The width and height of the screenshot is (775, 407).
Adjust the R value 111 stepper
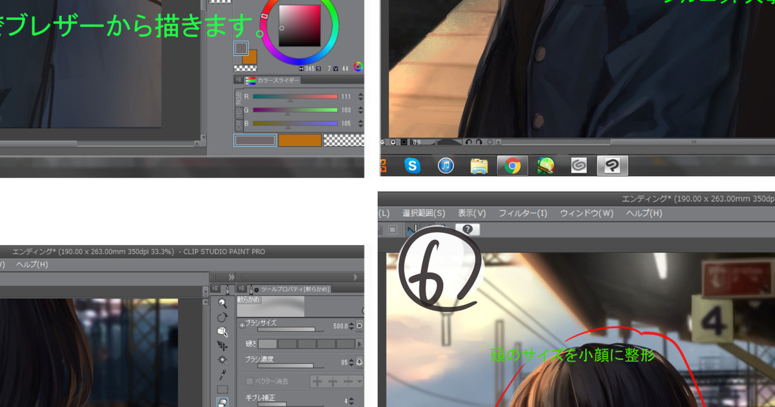360,96
